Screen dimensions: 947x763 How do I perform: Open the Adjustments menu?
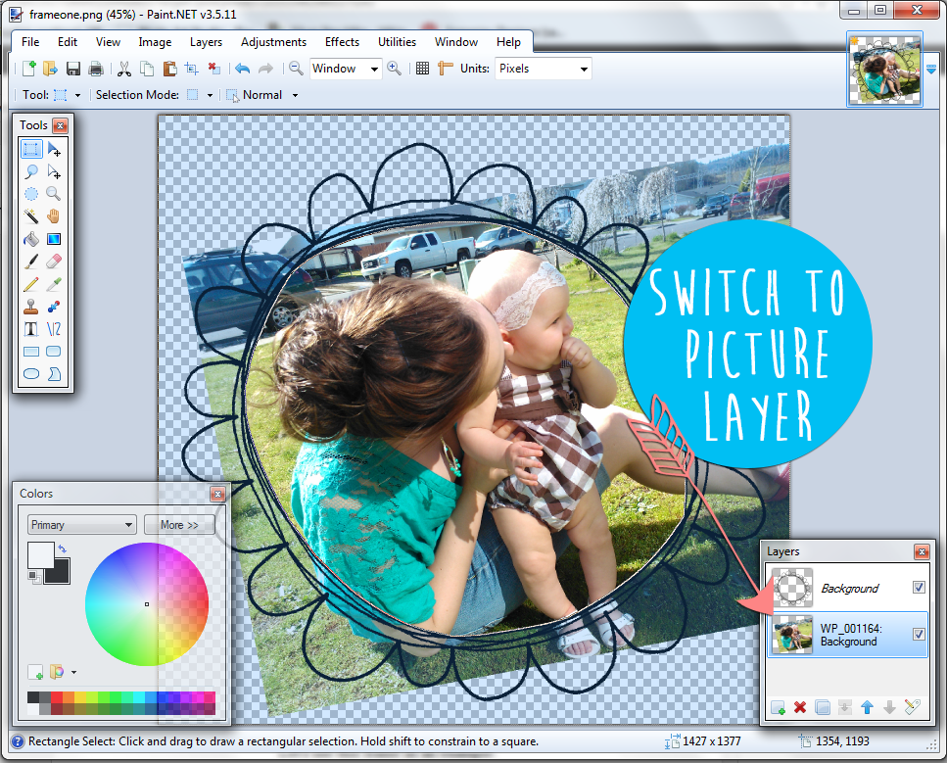(273, 42)
